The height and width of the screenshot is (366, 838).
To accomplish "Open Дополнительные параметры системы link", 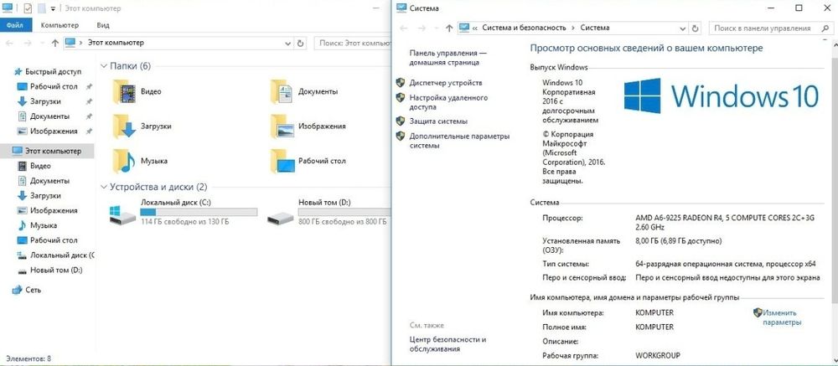I will tap(459, 141).
